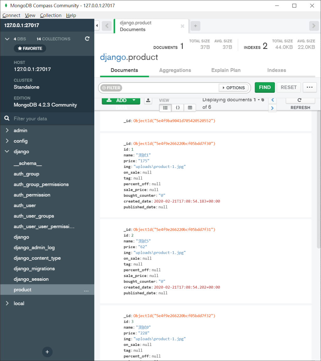Switch to table view of documents
321x361 pixels.
pos(190,108)
